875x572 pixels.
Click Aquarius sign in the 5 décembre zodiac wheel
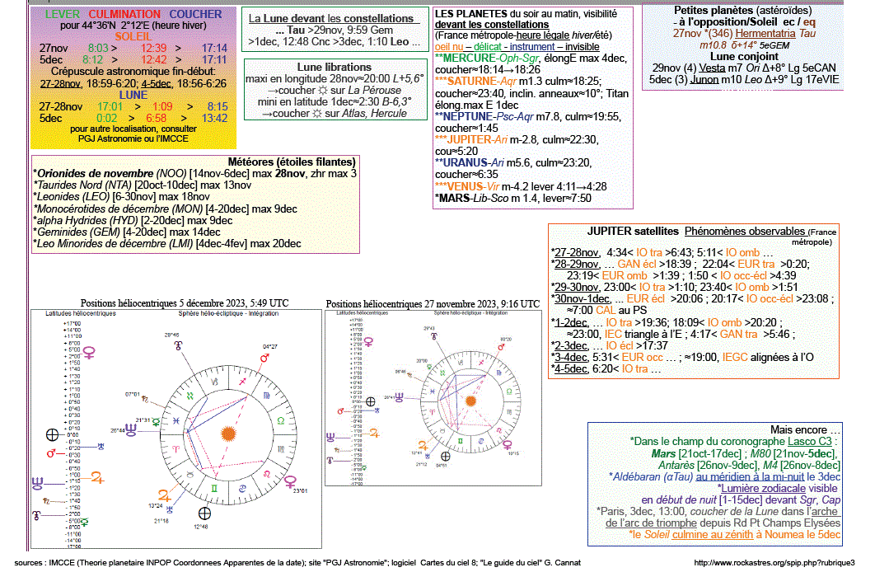point(190,396)
